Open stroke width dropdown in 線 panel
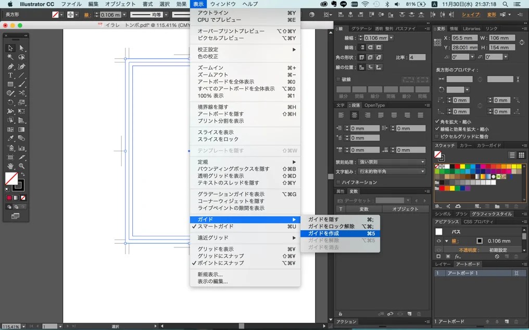 point(392,38)
